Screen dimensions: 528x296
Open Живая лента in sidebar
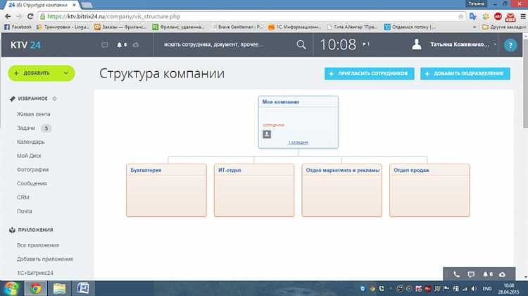(x=33, y=114)
